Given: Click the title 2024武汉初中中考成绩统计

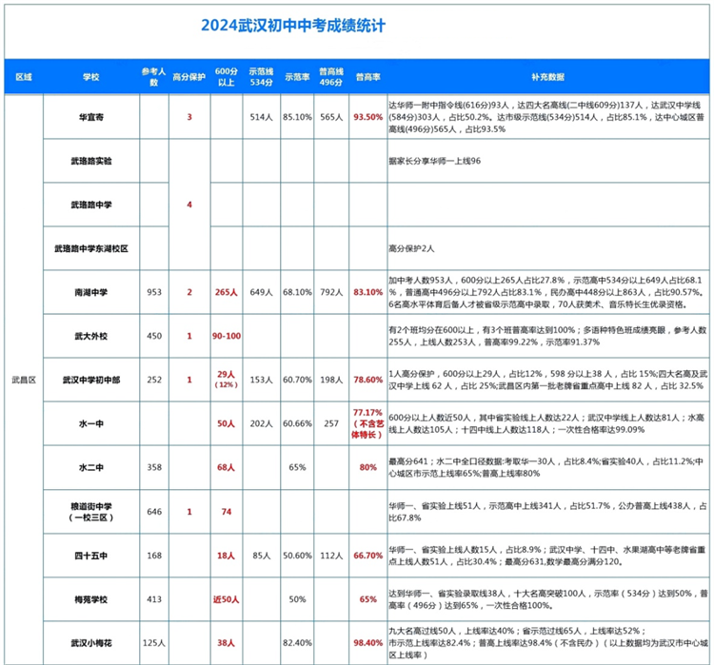Looking at the screenshot, I should tap(293, 26).
